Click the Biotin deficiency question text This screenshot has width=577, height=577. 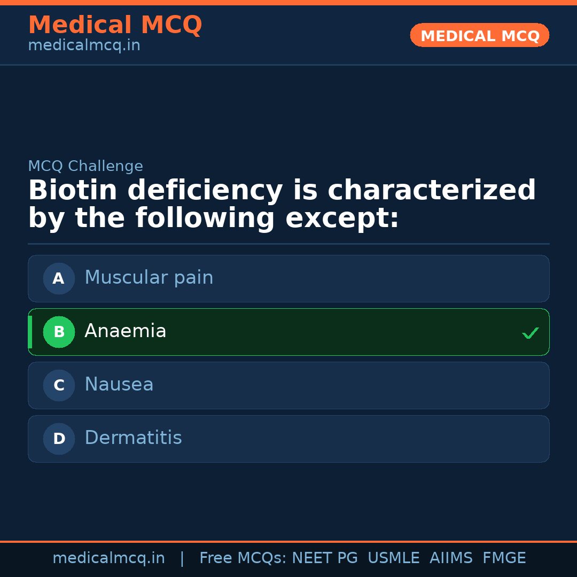[x=282, y=204]
